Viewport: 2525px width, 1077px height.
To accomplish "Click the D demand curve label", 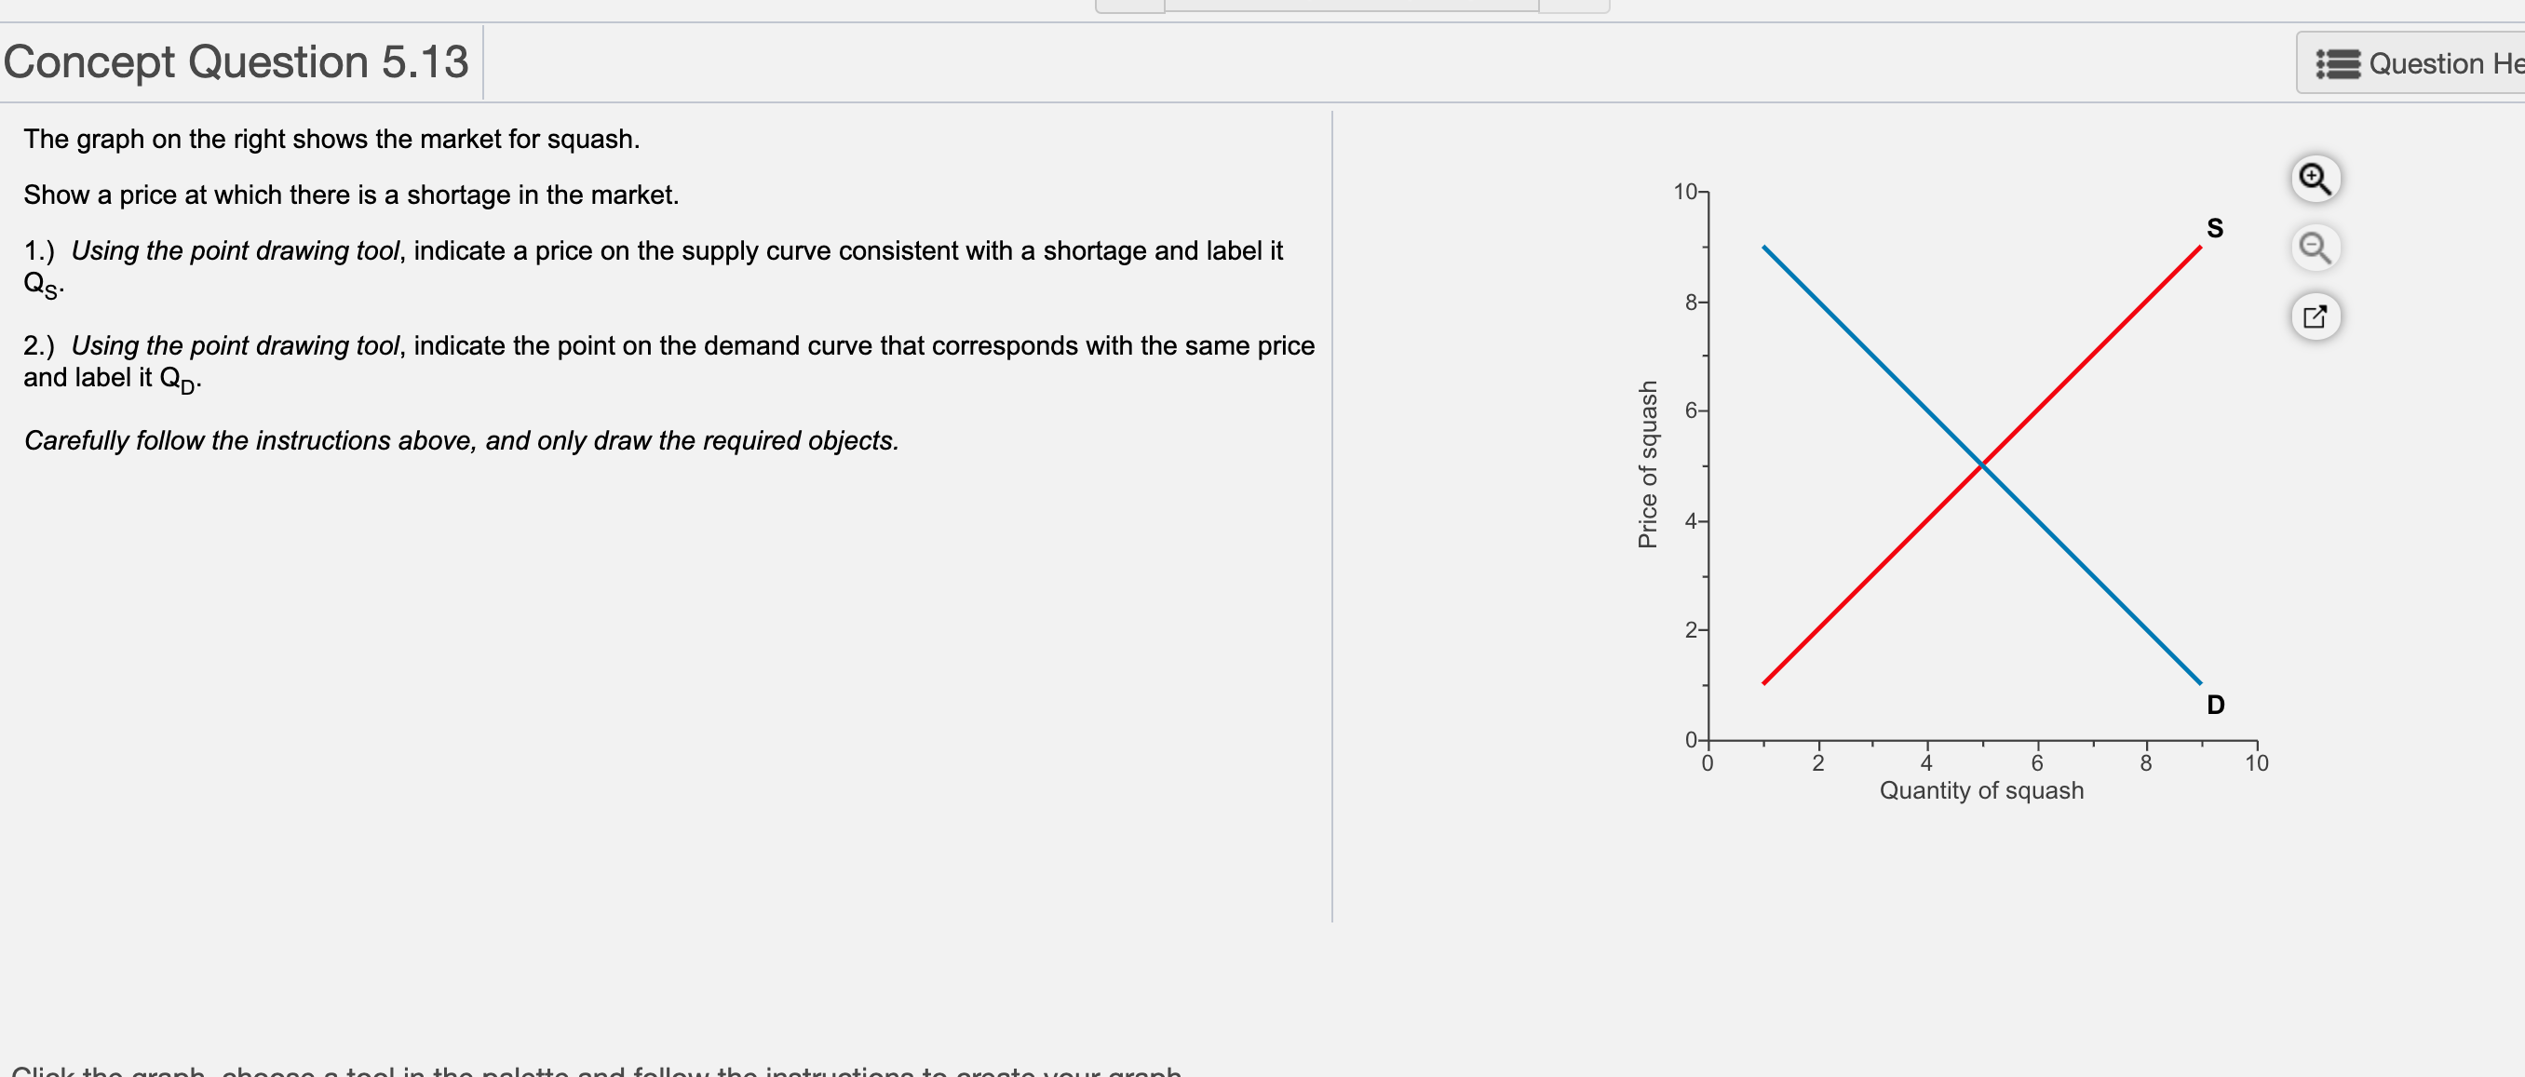I will [x=2215, y=705].
